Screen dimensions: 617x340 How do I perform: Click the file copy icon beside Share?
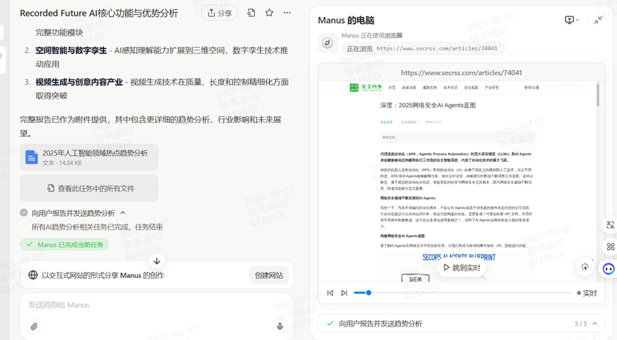coord(251,13)
